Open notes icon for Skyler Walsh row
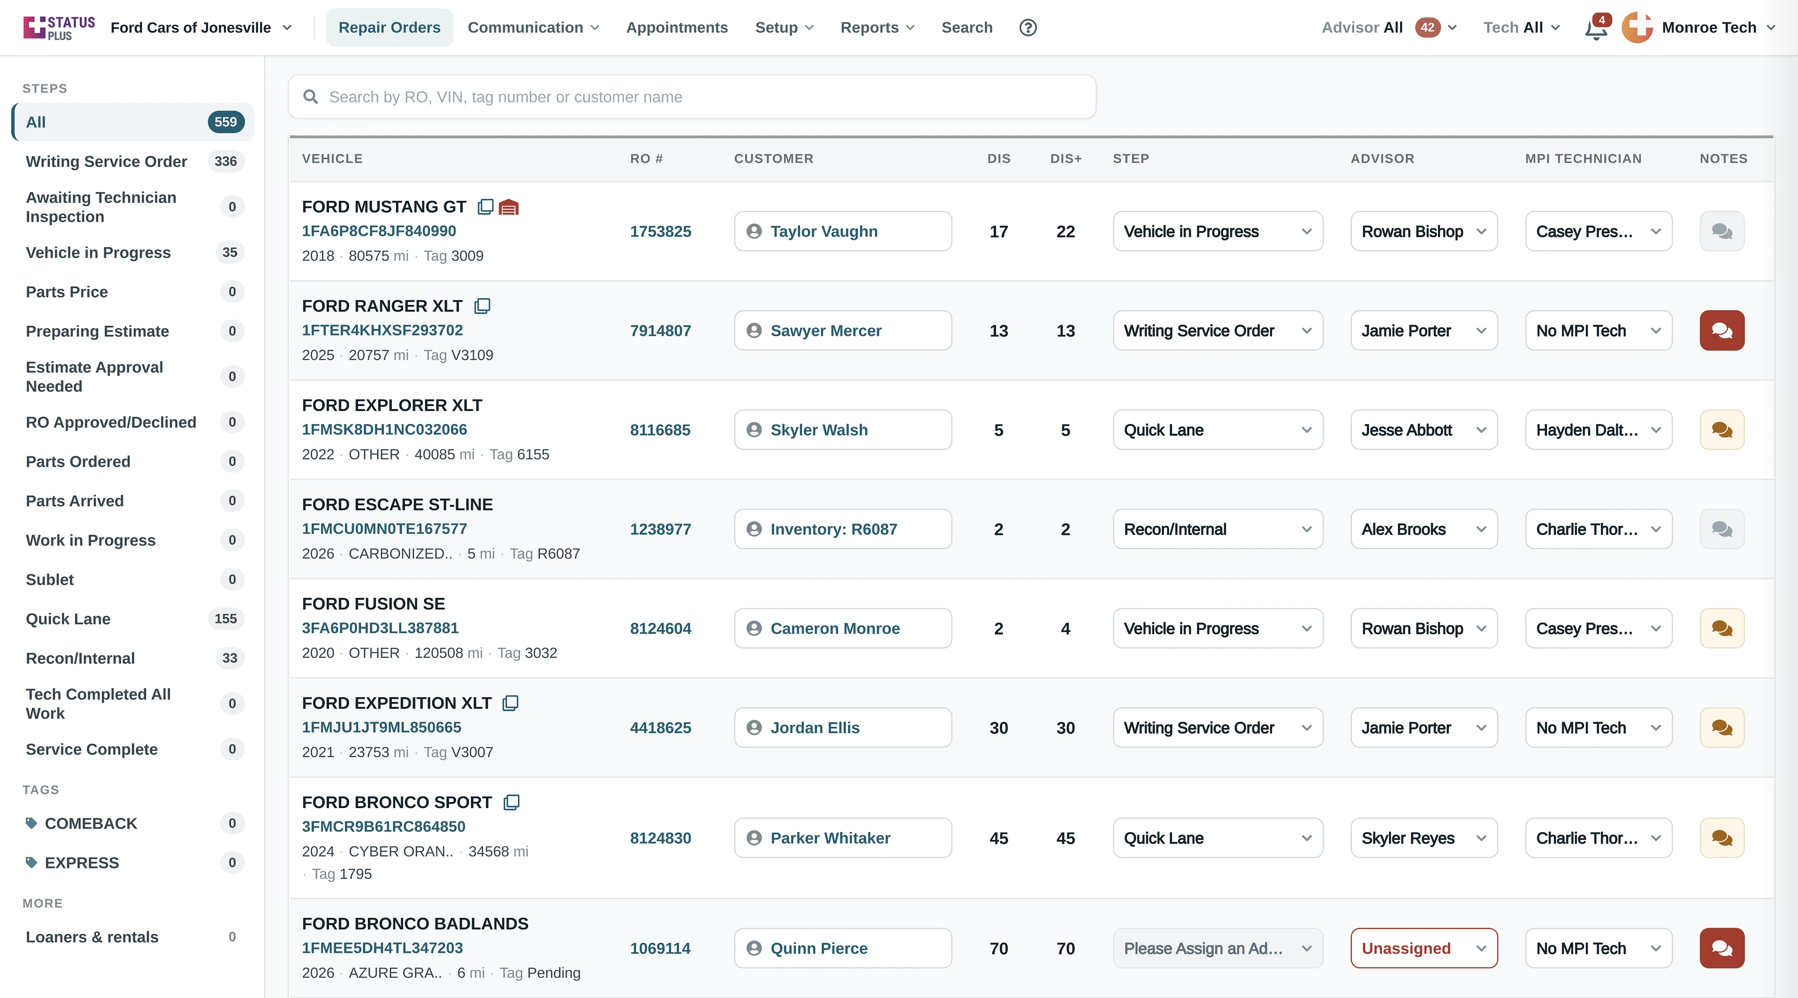This screenshot has height=998, width=1798. tap(1721, 429)
